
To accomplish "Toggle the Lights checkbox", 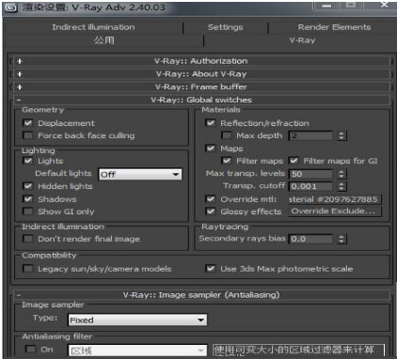I will pos(28,161).
